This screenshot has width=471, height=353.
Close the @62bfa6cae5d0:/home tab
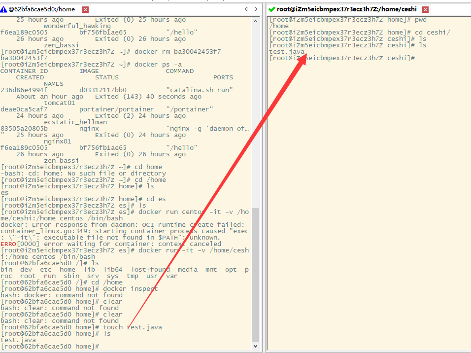(85, 10)
